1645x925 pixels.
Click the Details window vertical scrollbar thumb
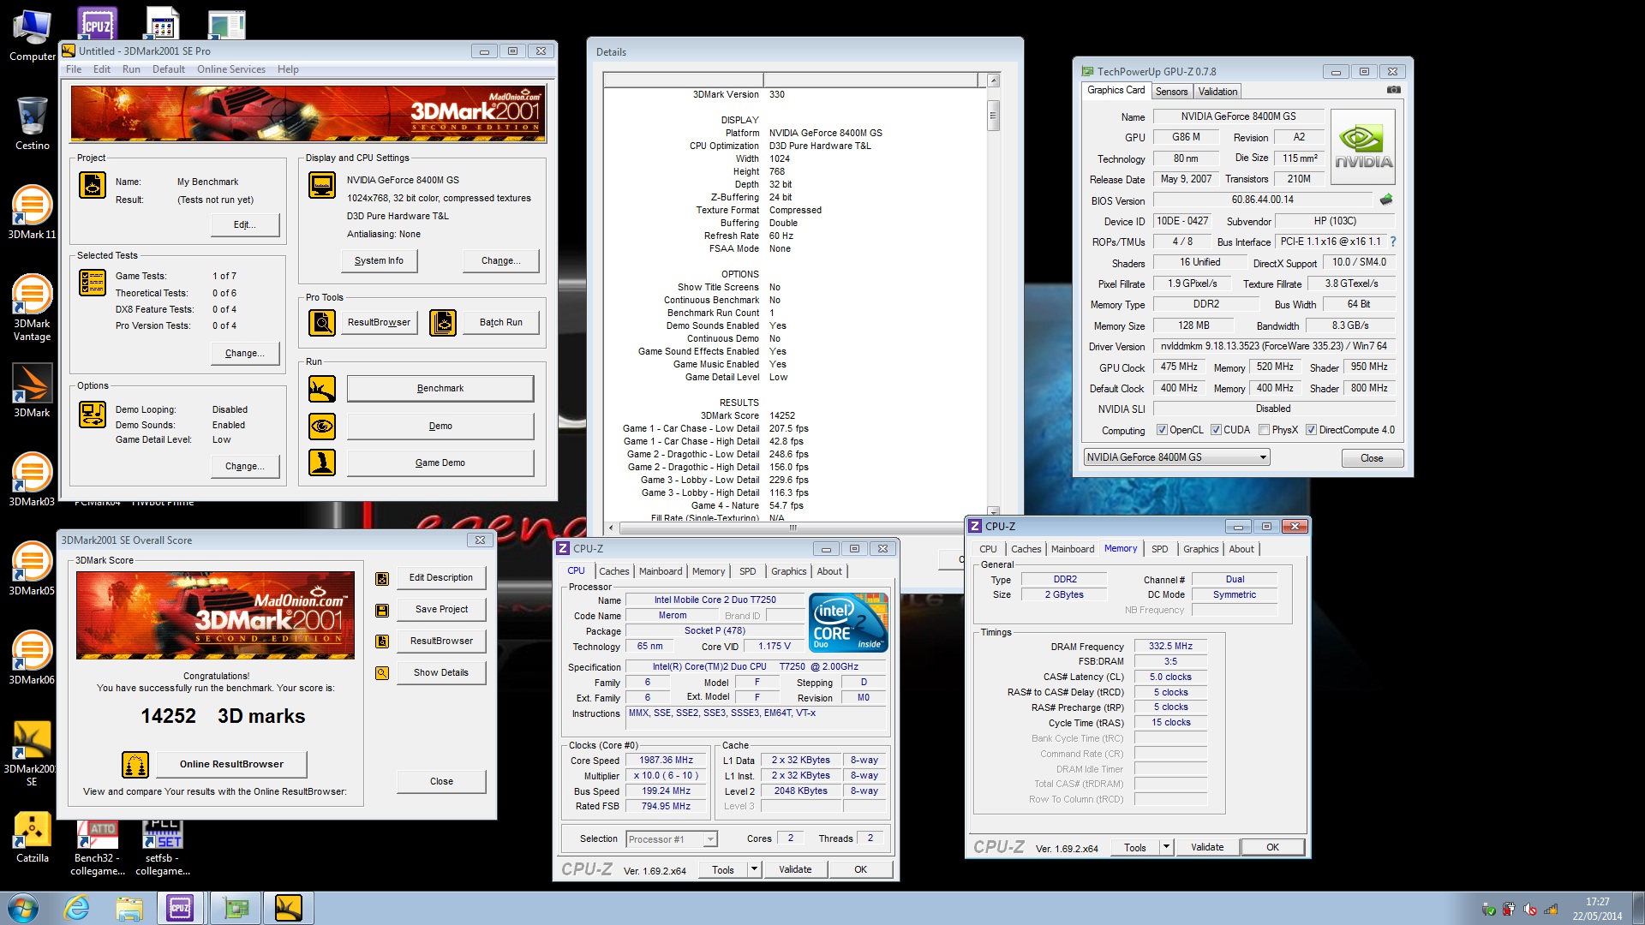pyautogui.click(x=994, y=116)
